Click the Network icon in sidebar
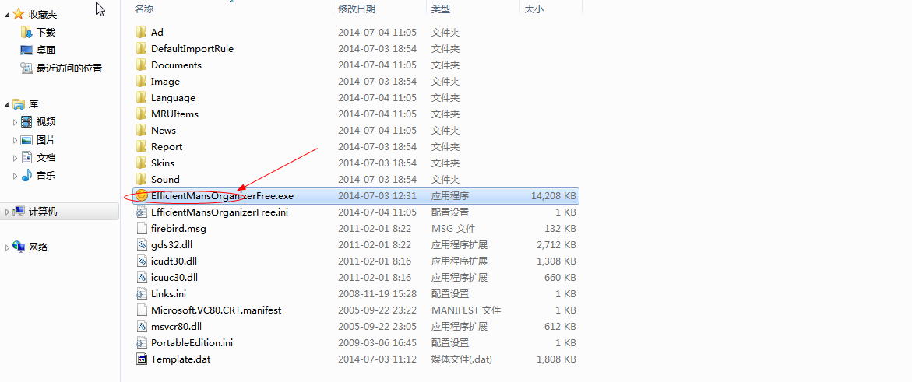Image resolution: width=912 pixels, height=382 pixels. click(19, 247)
